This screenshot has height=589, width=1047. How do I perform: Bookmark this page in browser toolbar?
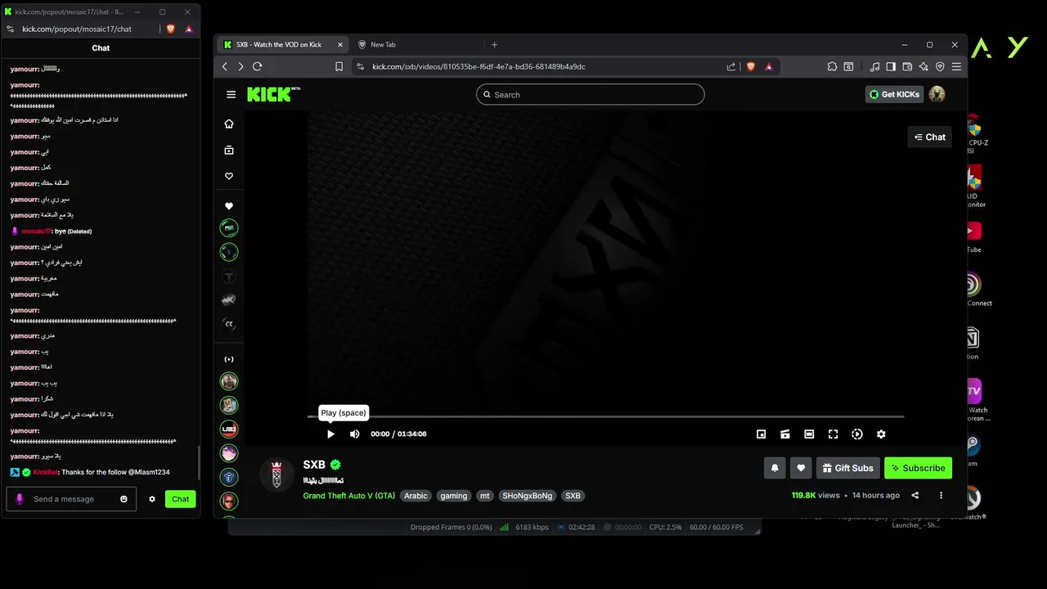[339, 66]
